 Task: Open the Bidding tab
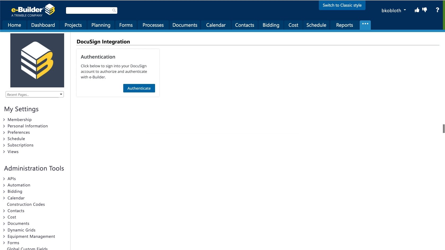[271, 25]
